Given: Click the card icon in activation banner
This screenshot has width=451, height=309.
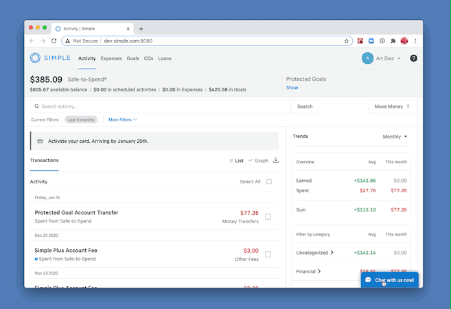Looking at the screenshot, I should (x=40, y=141).
